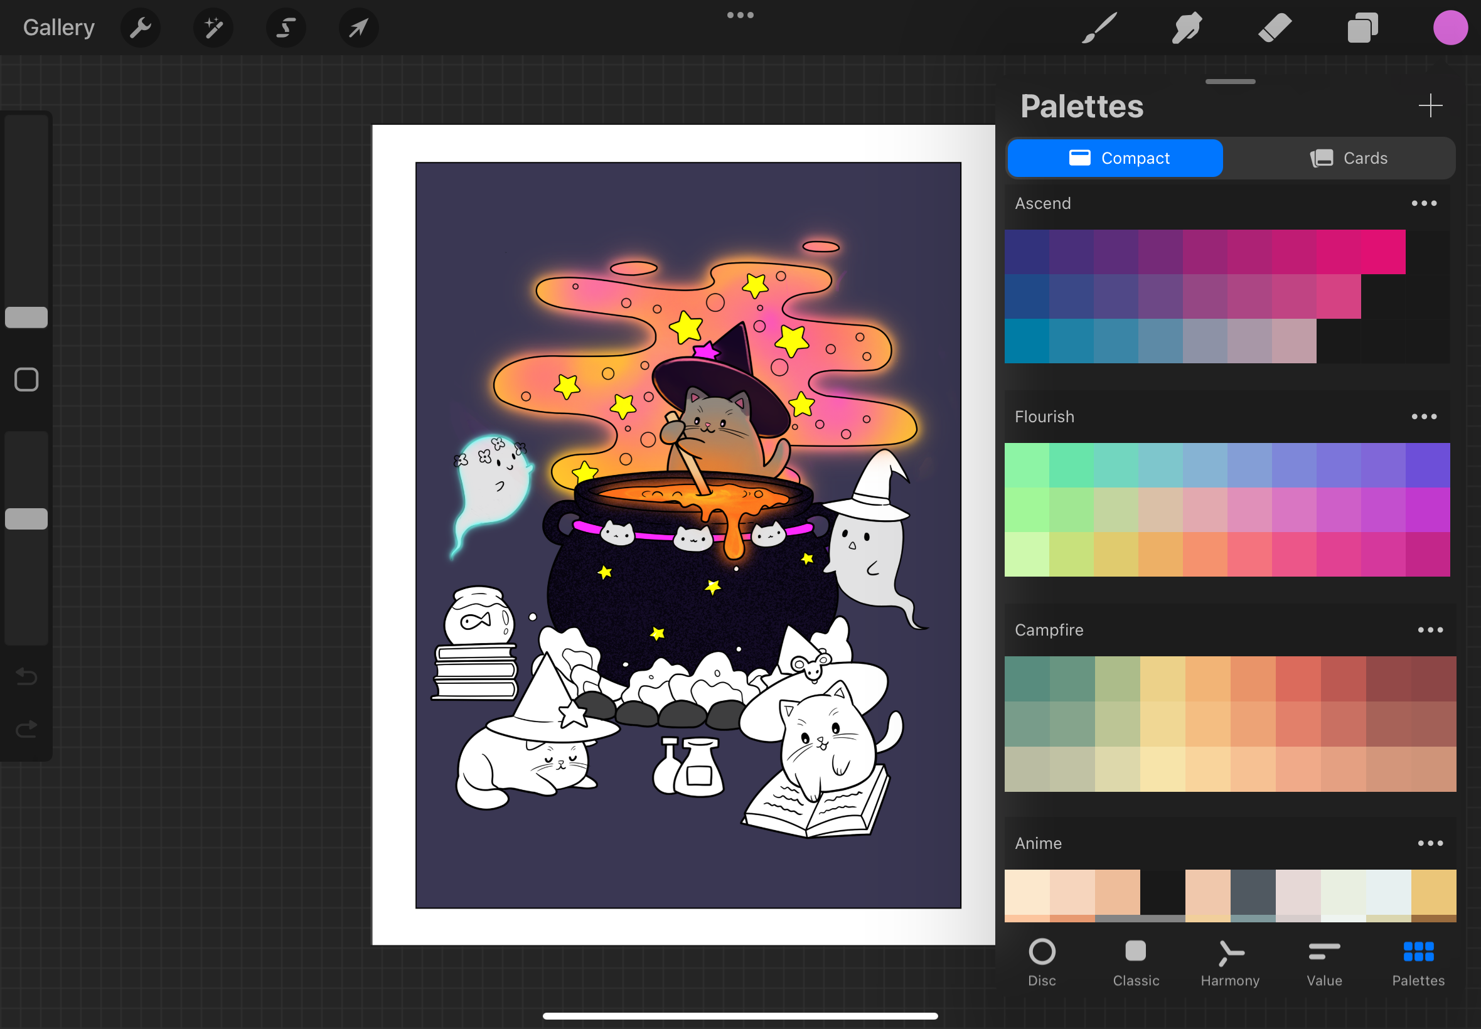Select the Paint brush tool
This screenshot has height=1029, width=1481.
point(1099,28)
